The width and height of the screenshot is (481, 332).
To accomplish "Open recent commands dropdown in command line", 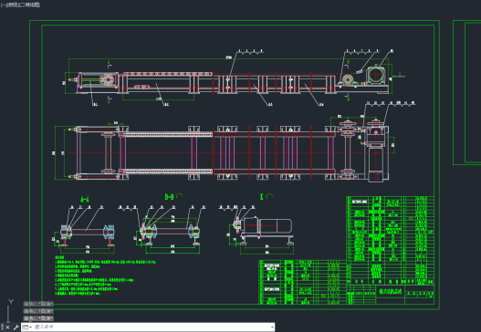I will click(26, 327).
